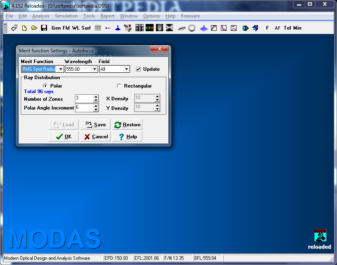Toggle the Update checkbox

tap(138, 69)
